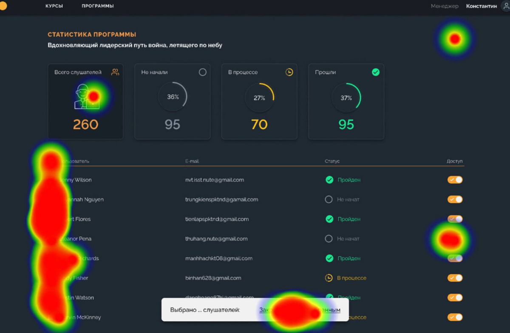
Task: Click the number 260 in Всего слушателей card
Action: coord(85,124)
